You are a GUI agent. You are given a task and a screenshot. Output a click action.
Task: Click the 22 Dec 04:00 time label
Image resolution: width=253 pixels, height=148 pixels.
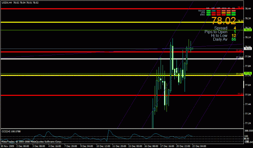click(x=199, y=146)
